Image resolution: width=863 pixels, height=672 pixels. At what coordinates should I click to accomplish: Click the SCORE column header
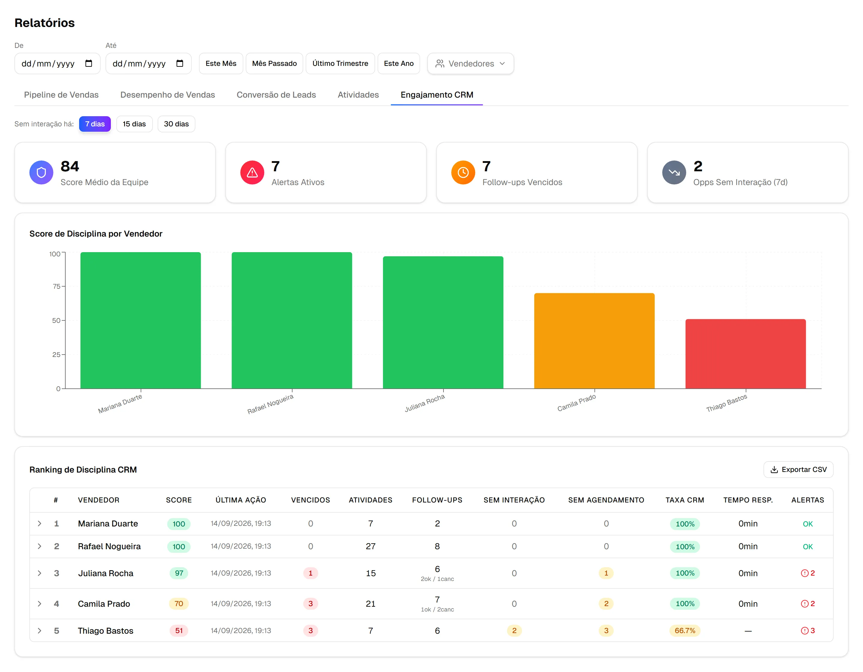[x=179, y=500]
